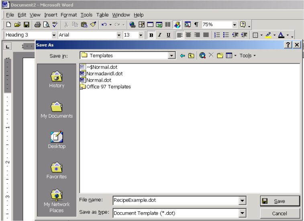Open the Format menu
The image size is (304, 221).
tap(69, 15)
